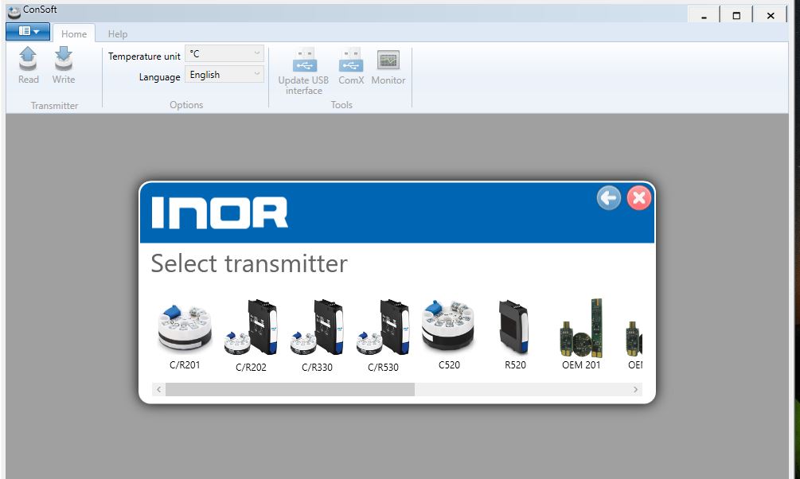The height and width of the screenshot is (479, 800).
Task: Maximize the ConSoft window
Action: [x=736, y=15]
